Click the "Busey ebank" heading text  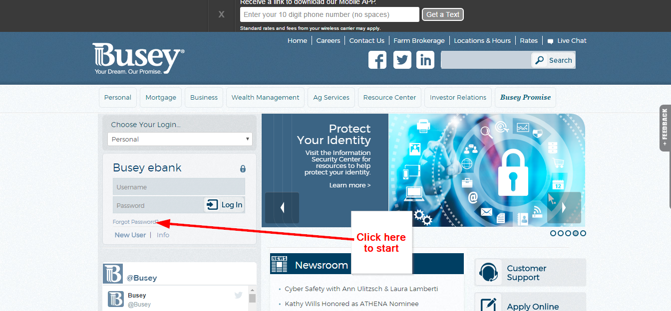(147, 168)
